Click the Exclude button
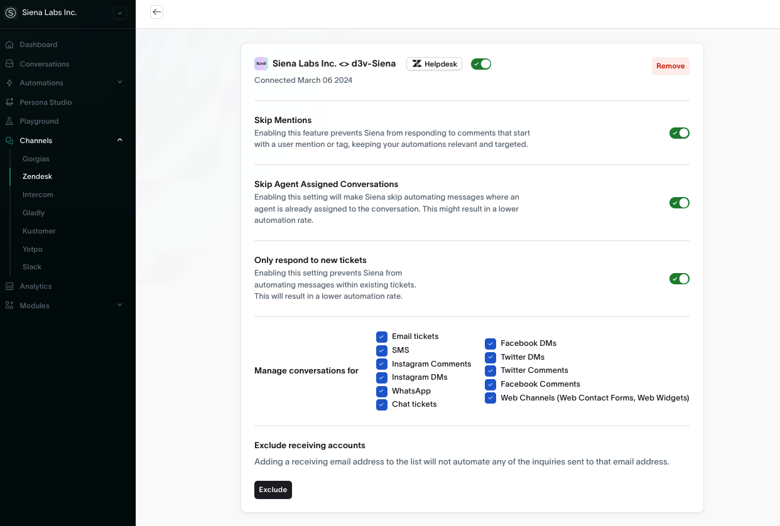Viewport: 780px width, 526px height. coord(273,490)
